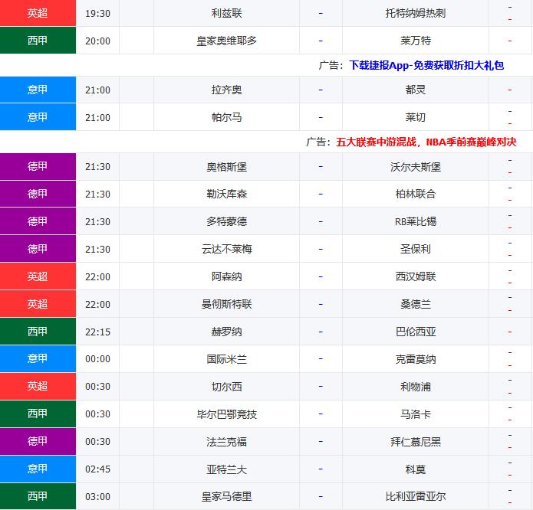Click the 英超 tag beside 利兹联
The height and width of the screenshot is (510, 533).
click(38, 13)
